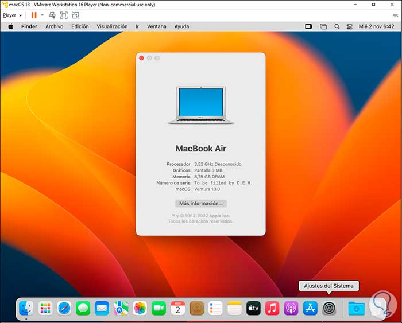Click the 3,52 GHz Desconocido value
This screenshot has width=402, height=323.
(x=218, y=164)
